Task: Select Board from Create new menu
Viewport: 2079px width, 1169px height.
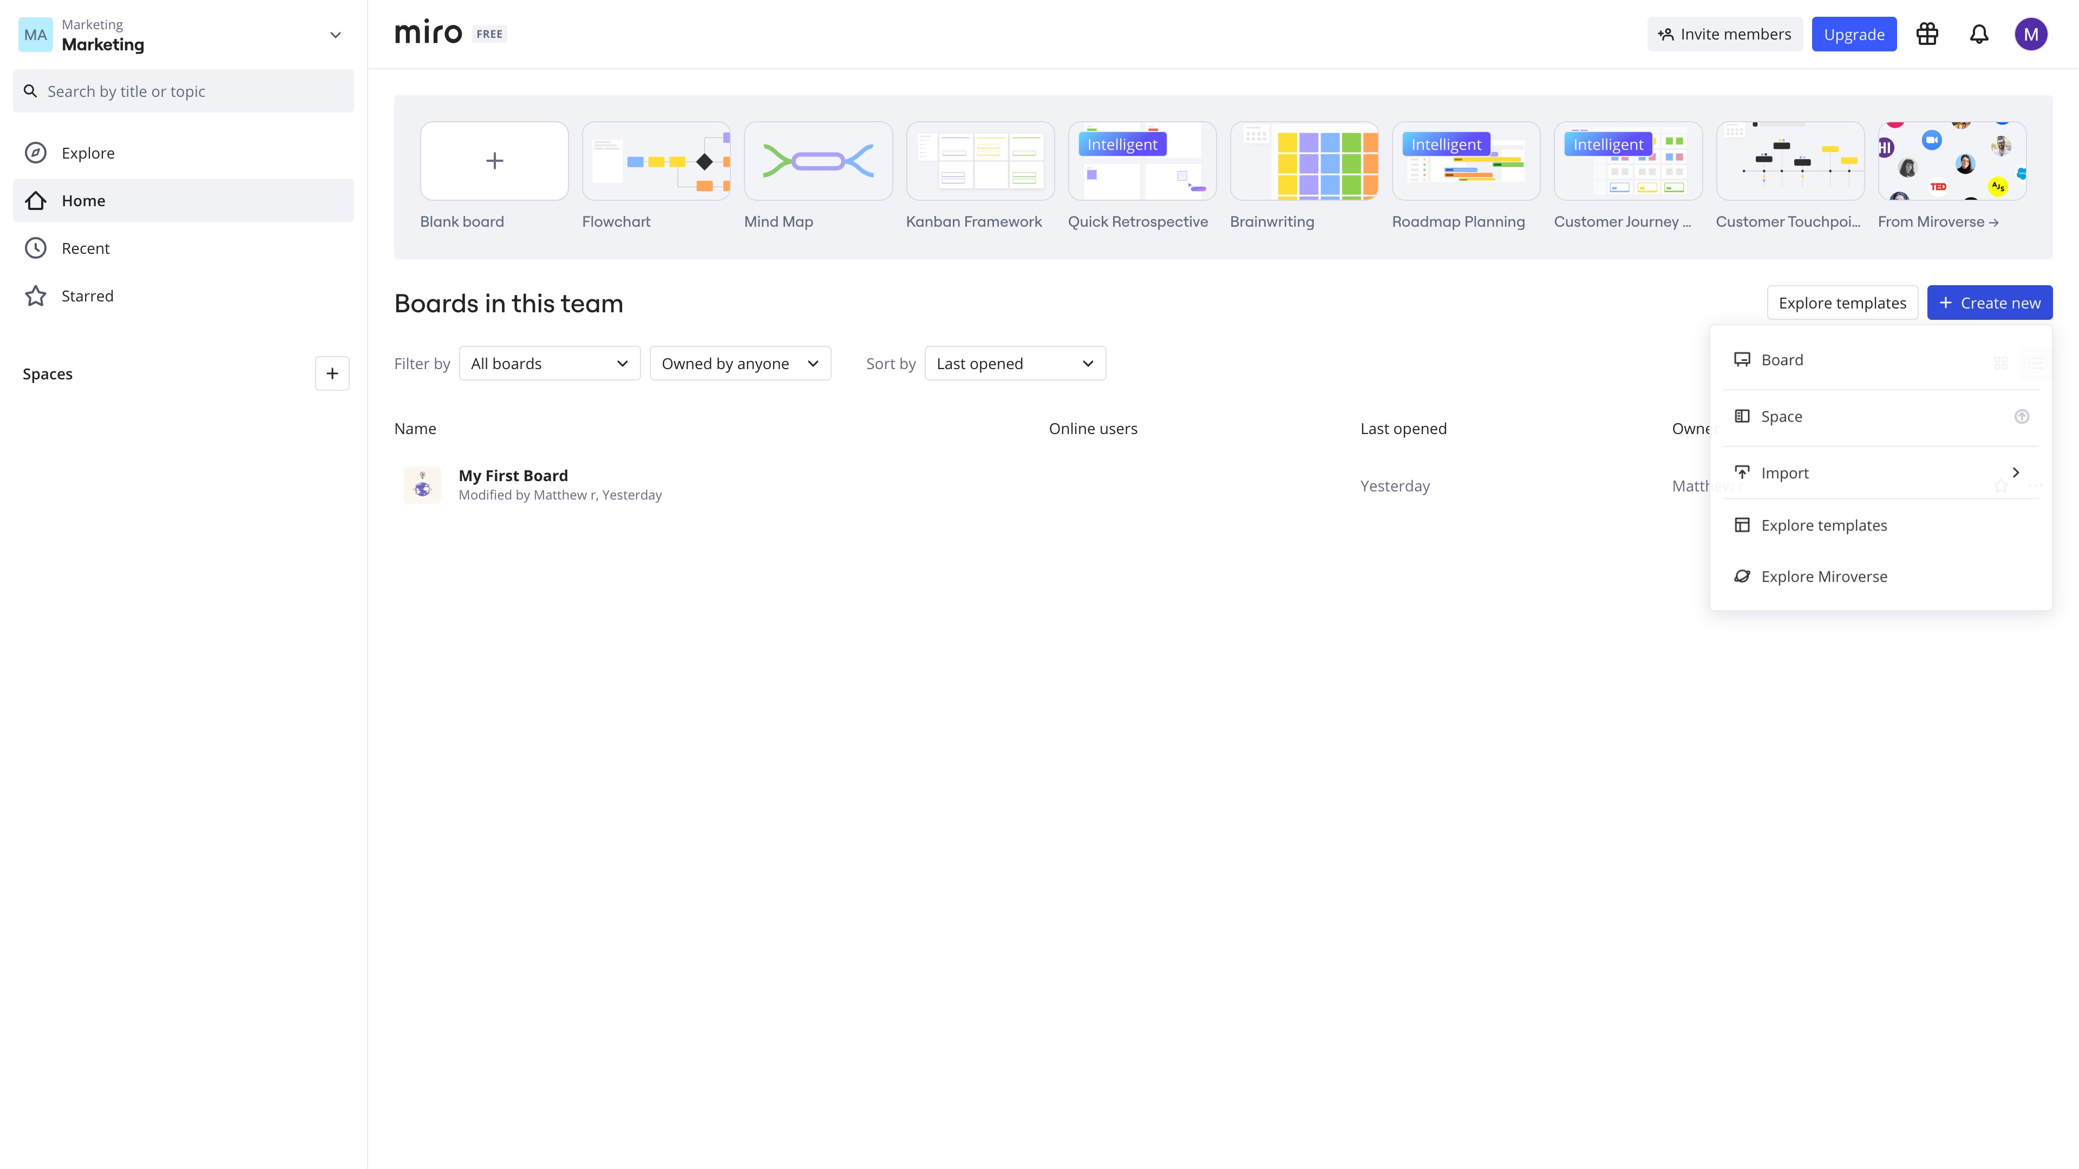Action: click(1880, 360)
